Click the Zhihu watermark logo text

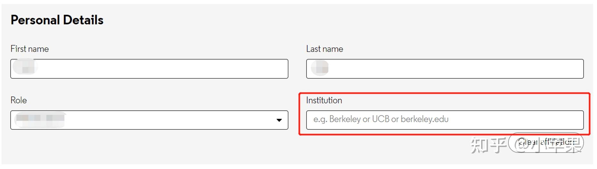[488, 145]
